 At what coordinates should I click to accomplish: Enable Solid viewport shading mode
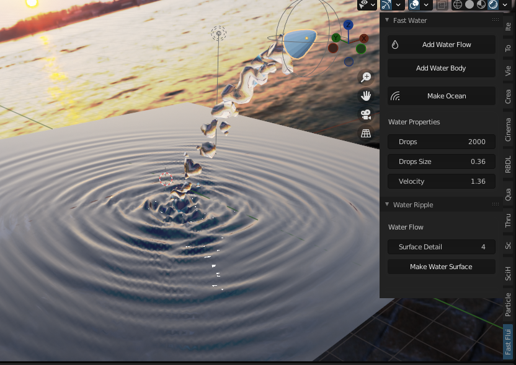469,4
